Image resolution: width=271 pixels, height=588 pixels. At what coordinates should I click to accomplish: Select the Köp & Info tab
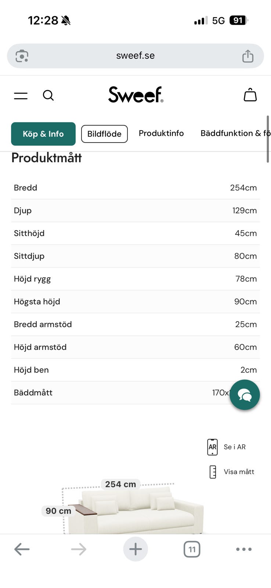43,134
